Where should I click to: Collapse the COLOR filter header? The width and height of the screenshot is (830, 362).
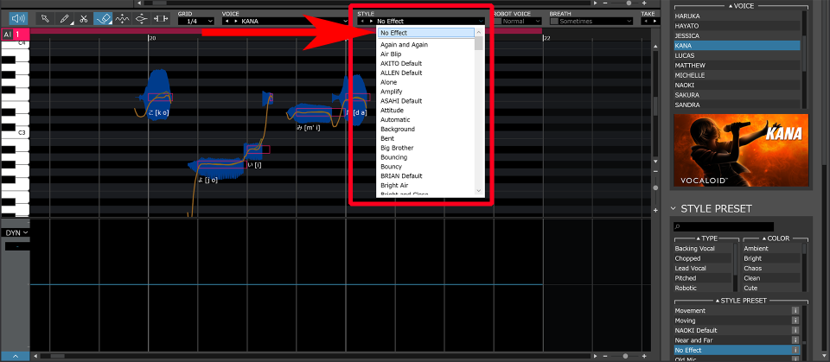775,238
